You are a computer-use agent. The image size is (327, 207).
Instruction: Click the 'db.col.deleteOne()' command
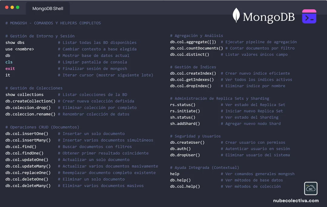(27, 179)
